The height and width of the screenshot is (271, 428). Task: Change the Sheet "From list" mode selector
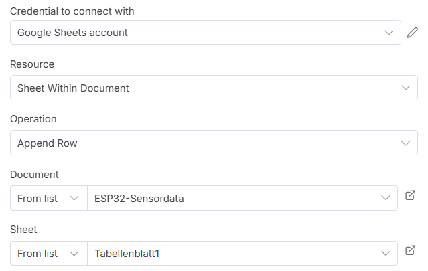click(48, 254)
